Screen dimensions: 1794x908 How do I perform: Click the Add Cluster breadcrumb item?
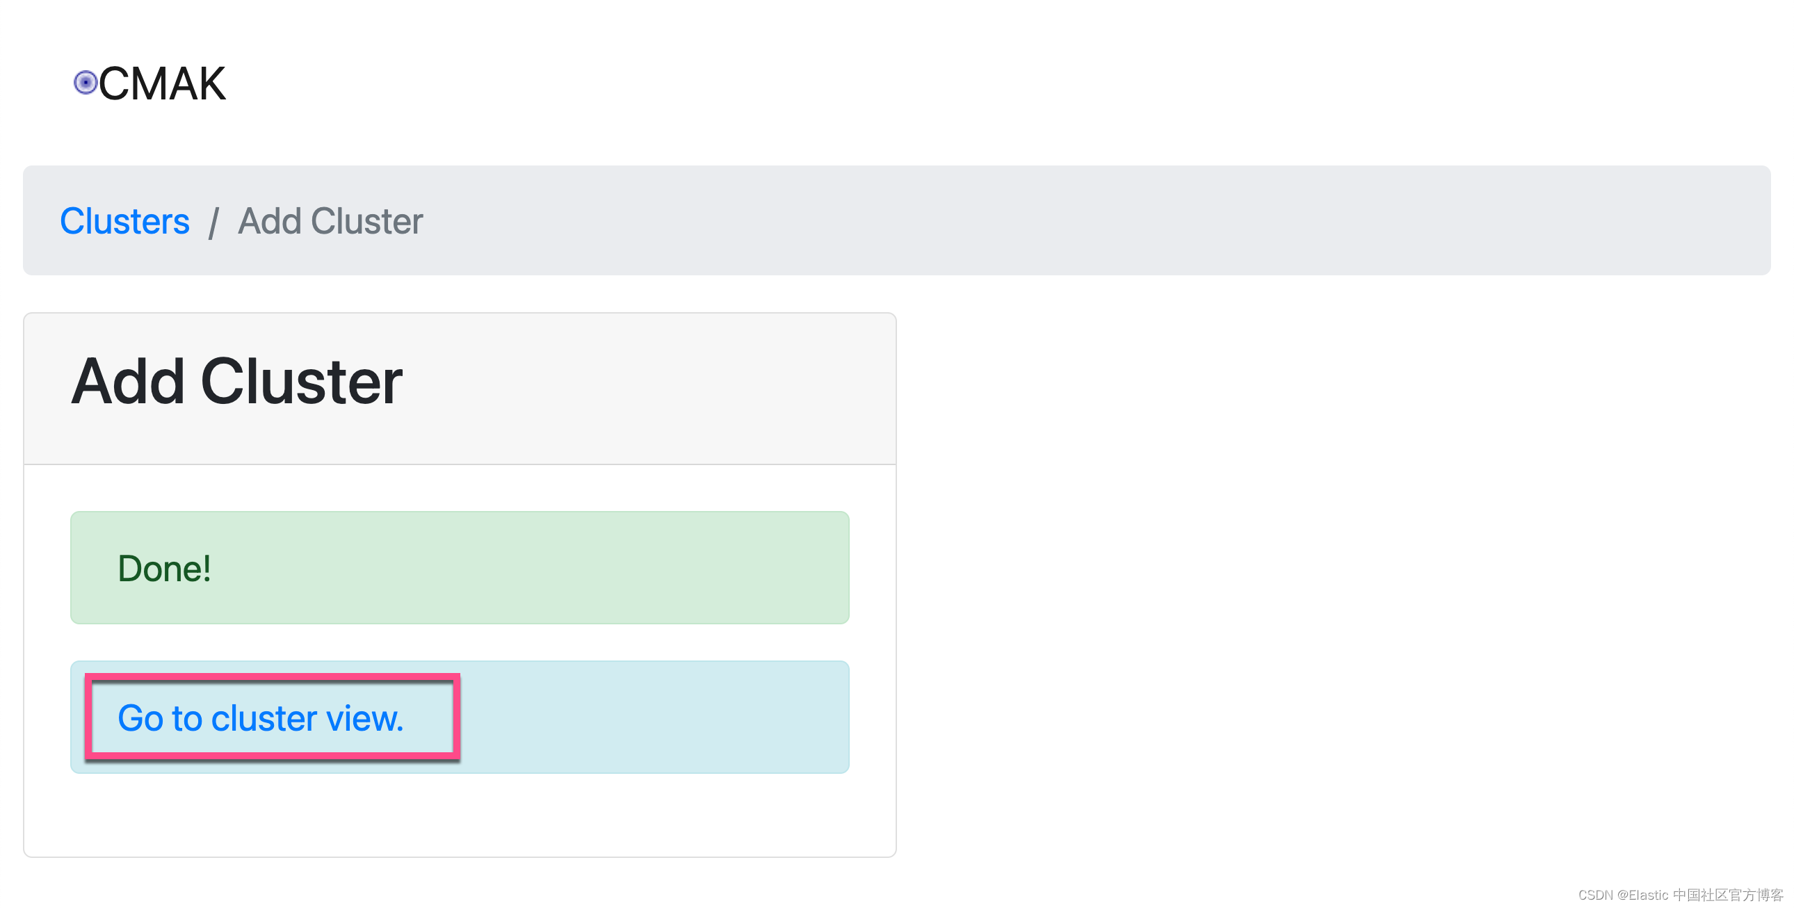pos(330,221)
